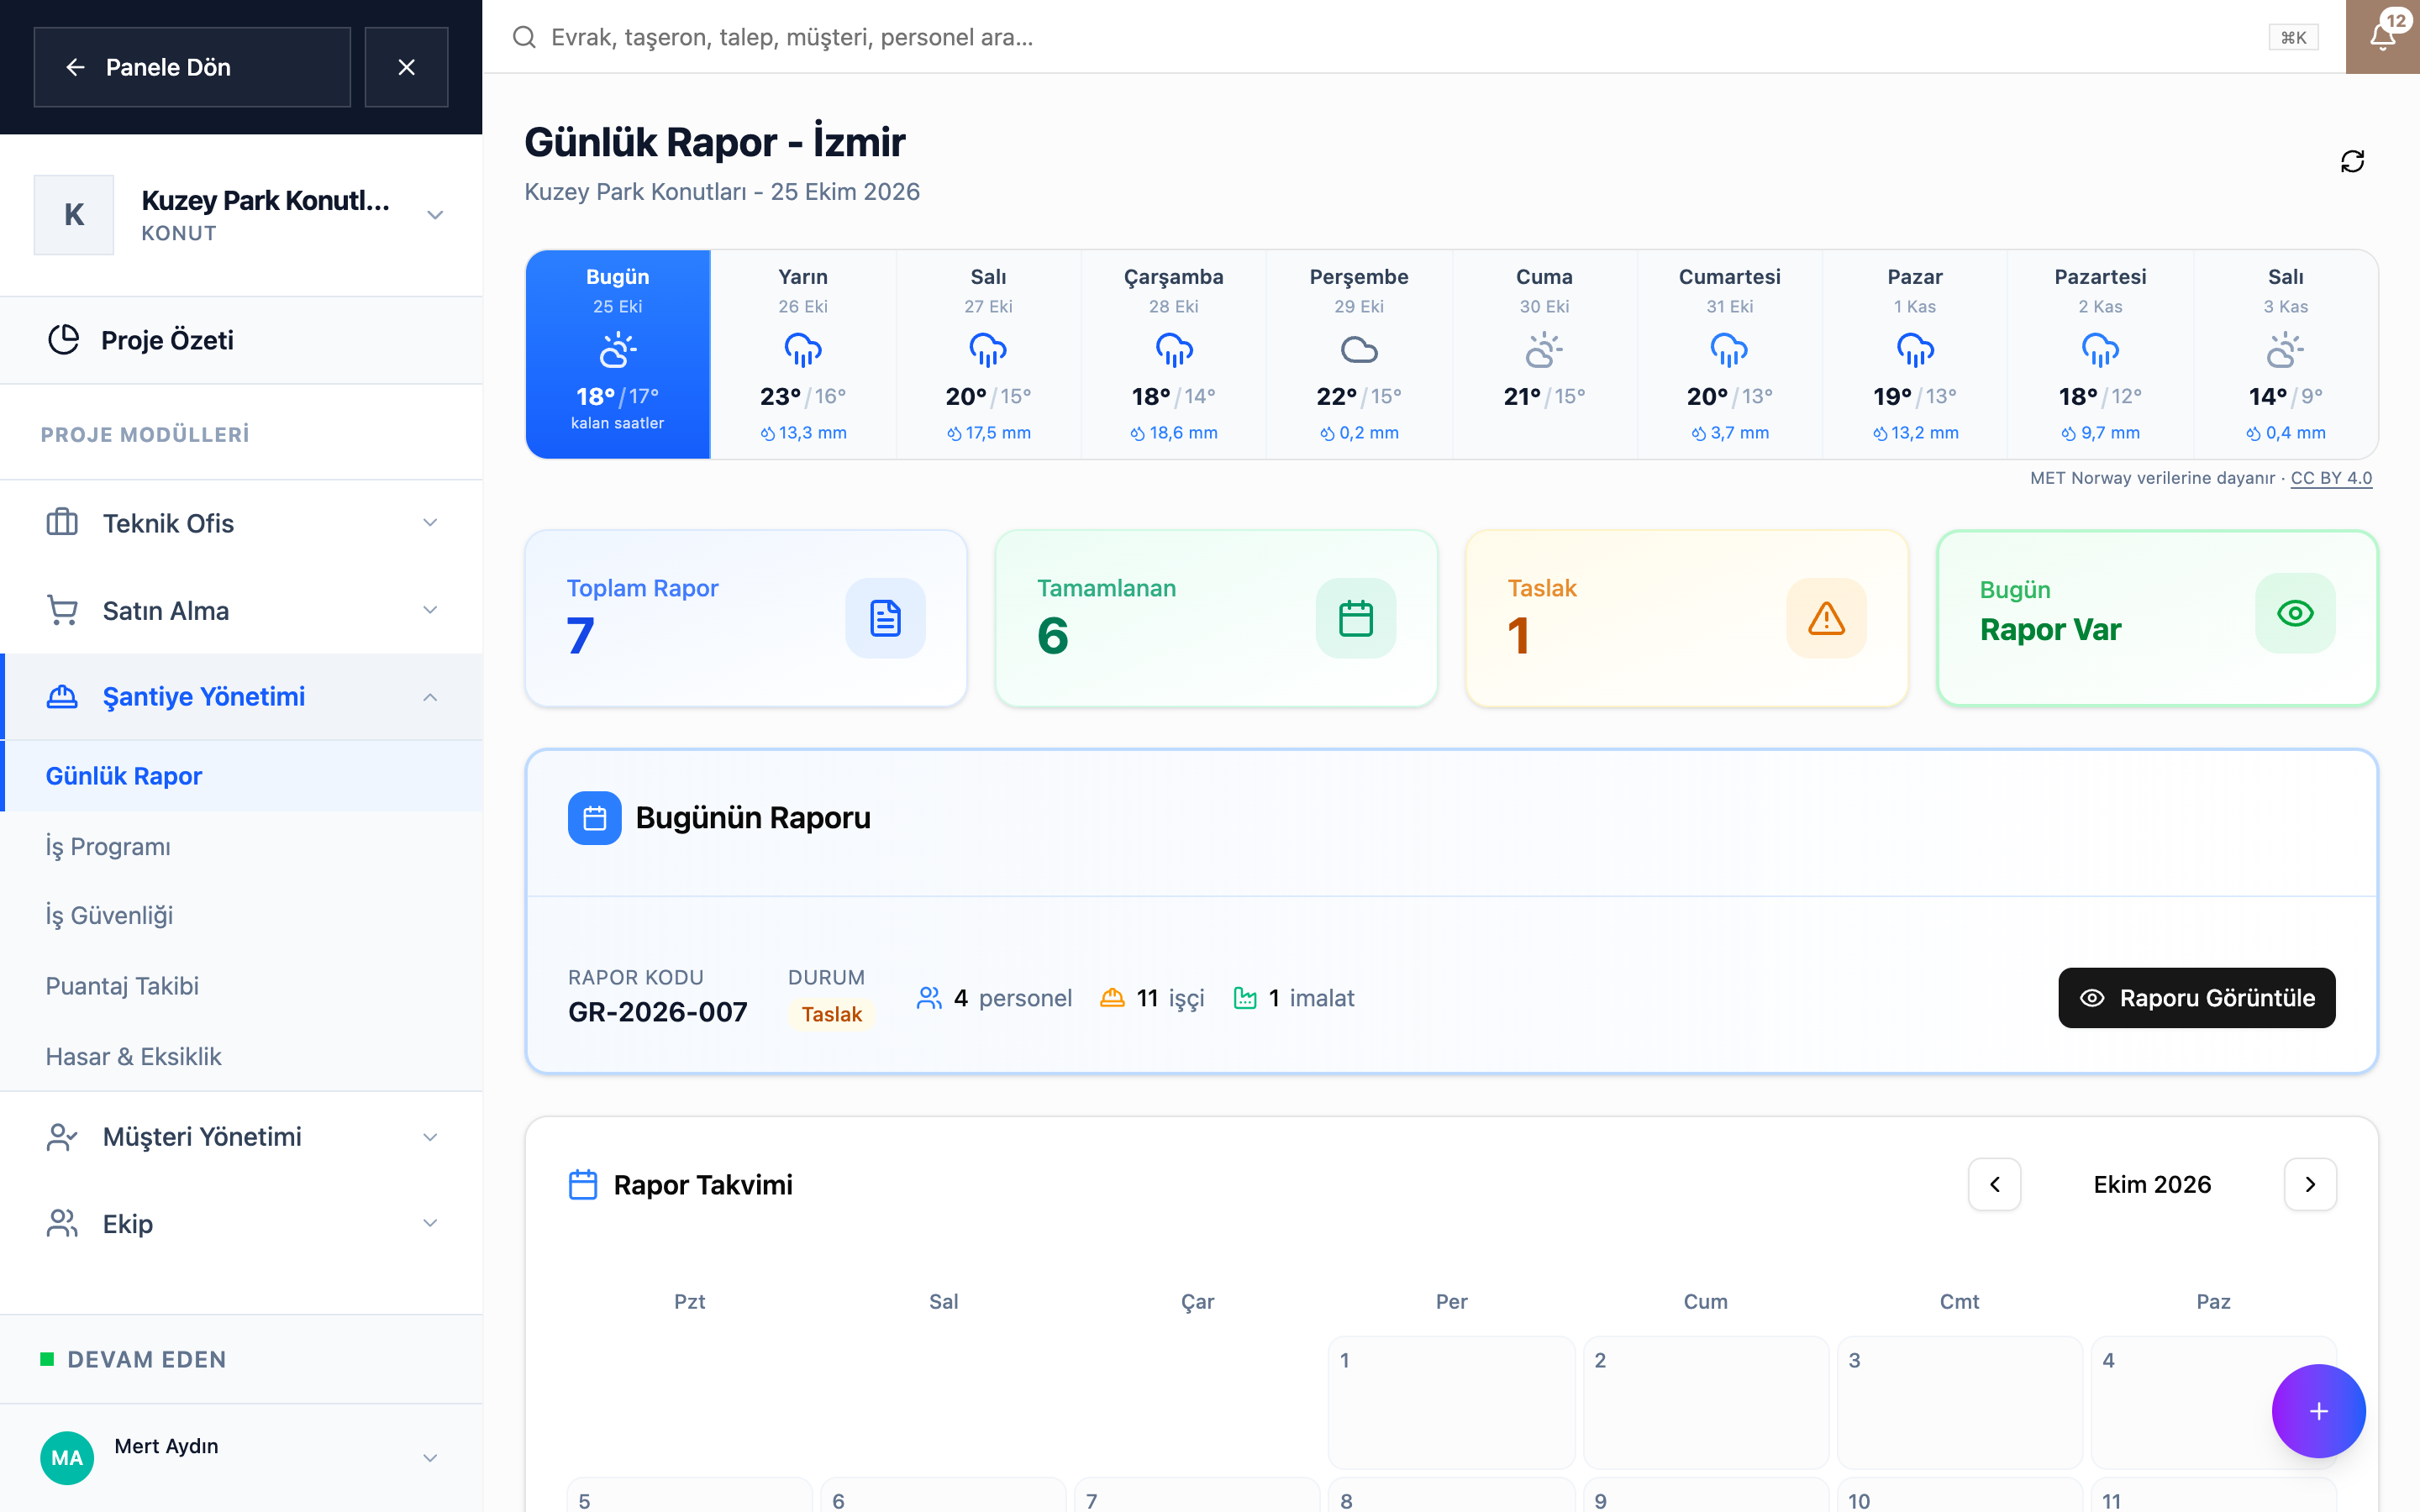
Task: Click calendar day 3 cell
Action: (x=1959, y=1402)
